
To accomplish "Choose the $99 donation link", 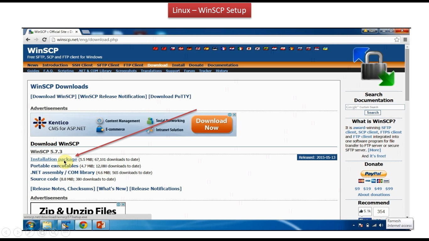I will [389, 189].
